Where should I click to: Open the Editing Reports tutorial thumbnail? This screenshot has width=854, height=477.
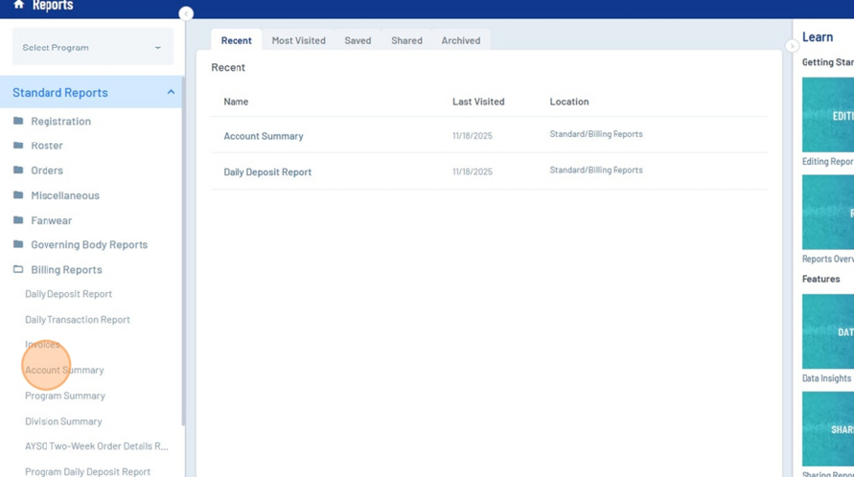(x=828, y=116)
